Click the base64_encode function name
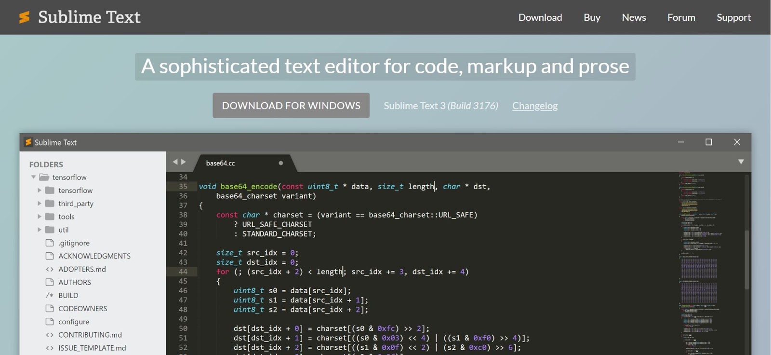This screenshot has height=355, width=771. pos(249,187)
